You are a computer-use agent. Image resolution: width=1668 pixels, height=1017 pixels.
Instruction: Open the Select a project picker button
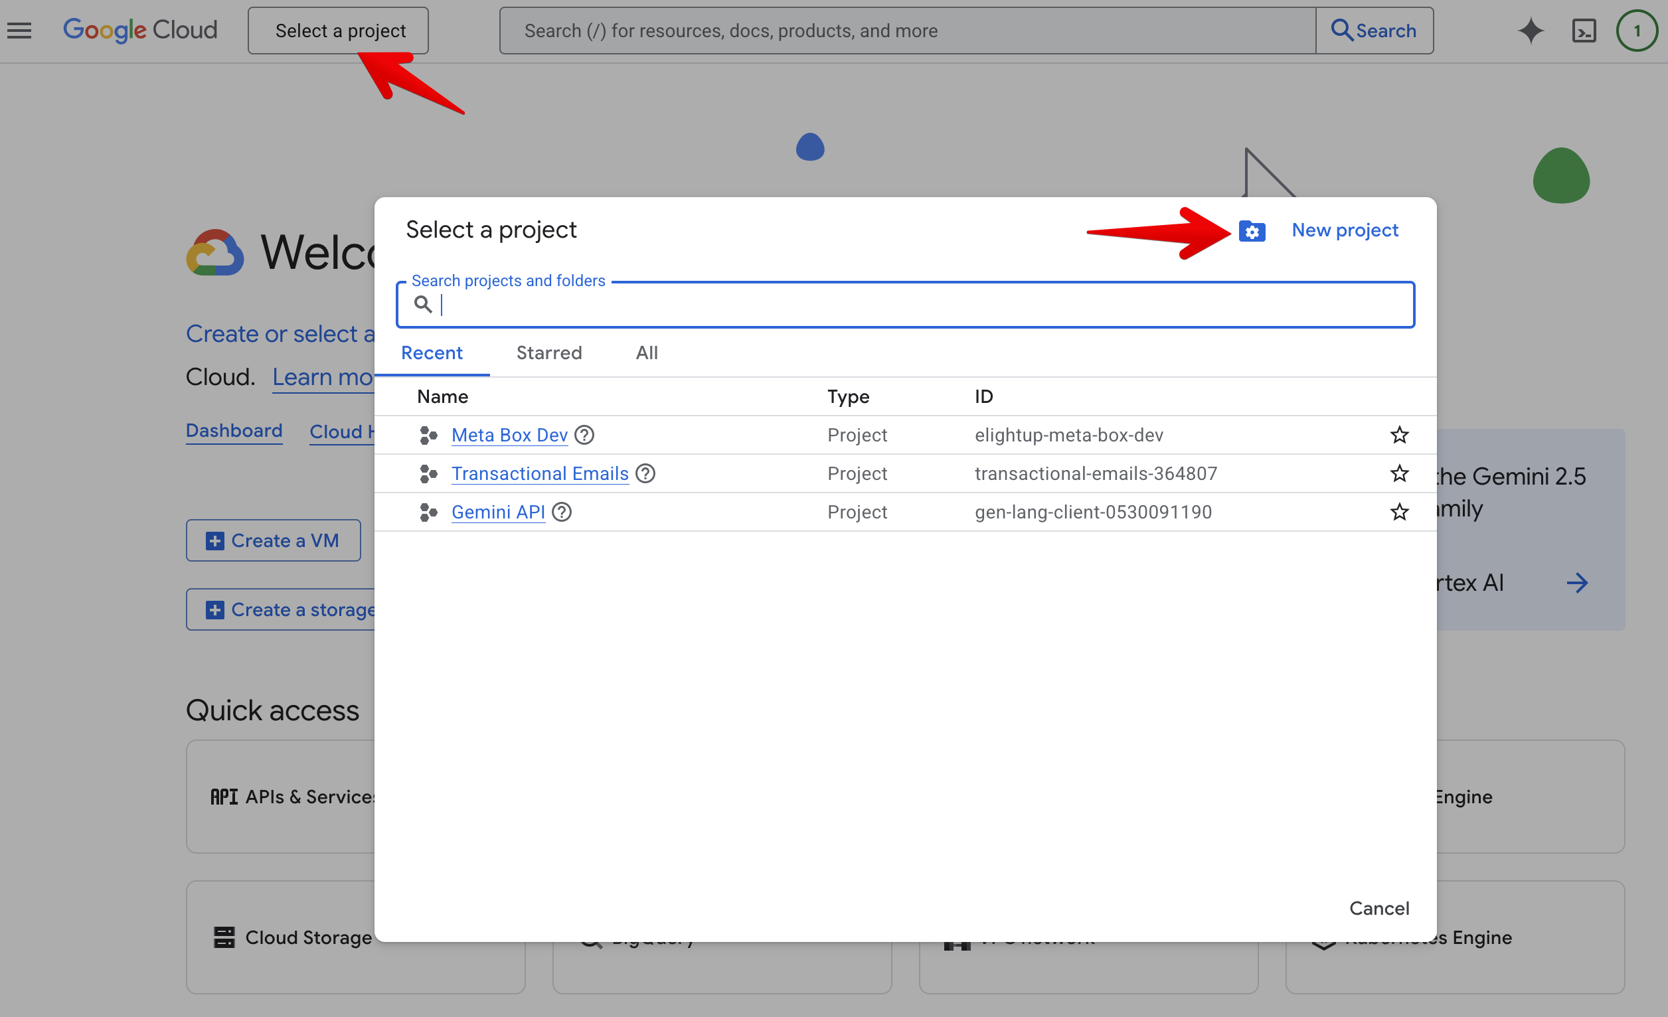click(338, 31)
